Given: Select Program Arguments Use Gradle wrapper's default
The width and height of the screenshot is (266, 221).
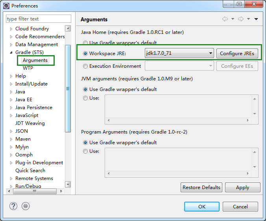Looking at the screenshot, I should coord(85,143).
